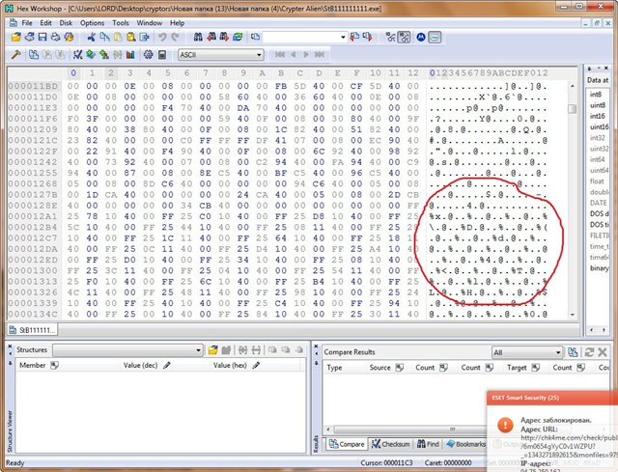Open the All filter dropdown in Compare Results
This screenshot has width=618, height=472.
coord(558,352)
